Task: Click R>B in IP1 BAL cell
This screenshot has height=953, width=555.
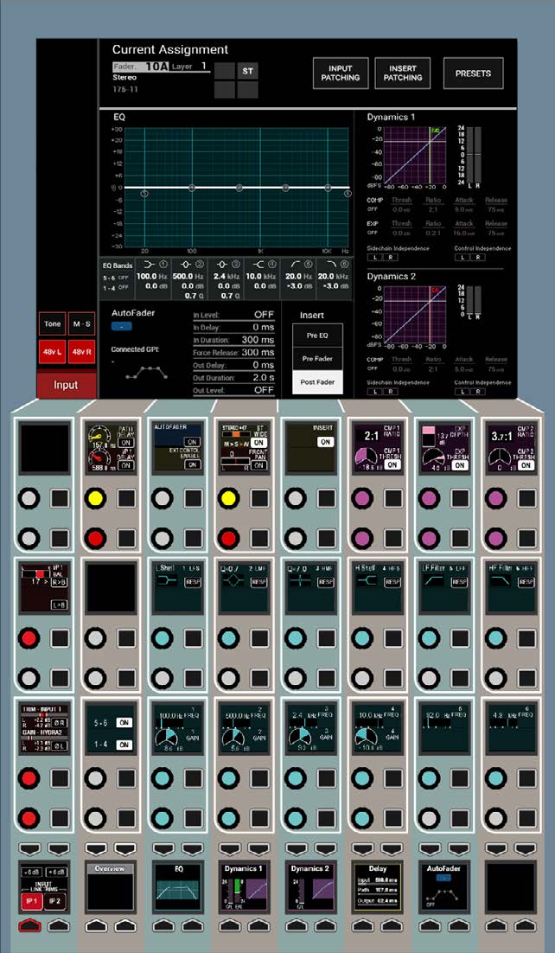Action: click(59, 582)
